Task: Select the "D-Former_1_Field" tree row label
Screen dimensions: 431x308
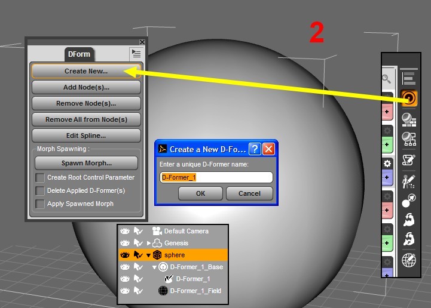Action: 195,291
